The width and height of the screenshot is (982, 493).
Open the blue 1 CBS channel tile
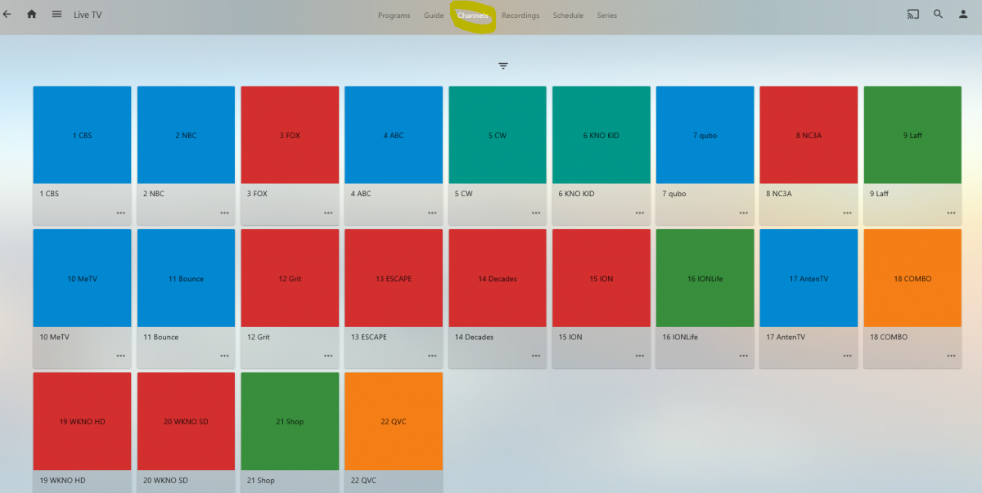point(82,135)
